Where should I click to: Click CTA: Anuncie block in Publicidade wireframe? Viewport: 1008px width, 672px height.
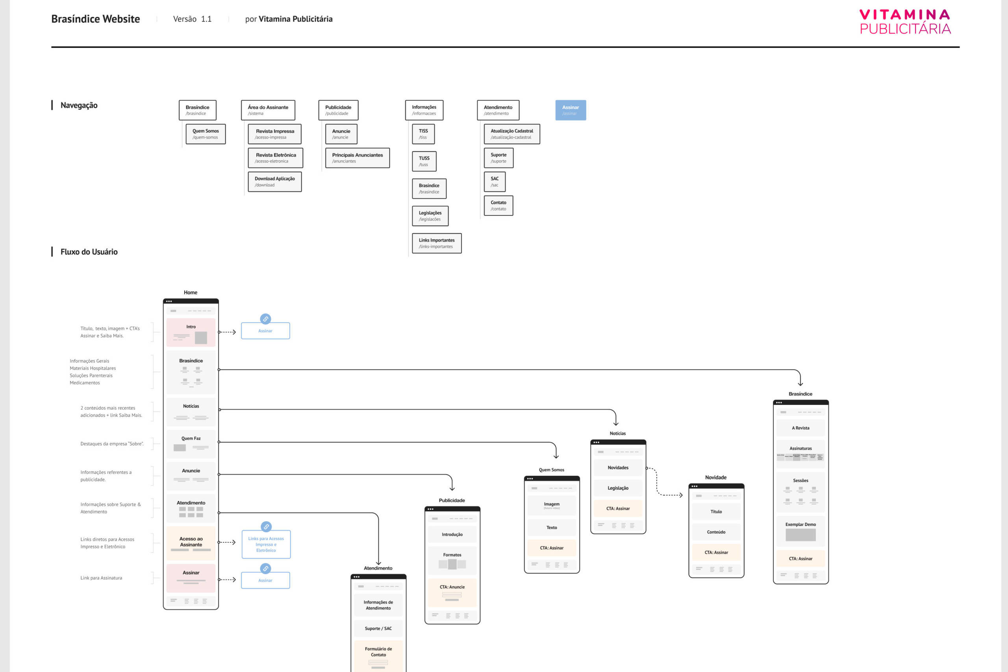tap(452, 593)
